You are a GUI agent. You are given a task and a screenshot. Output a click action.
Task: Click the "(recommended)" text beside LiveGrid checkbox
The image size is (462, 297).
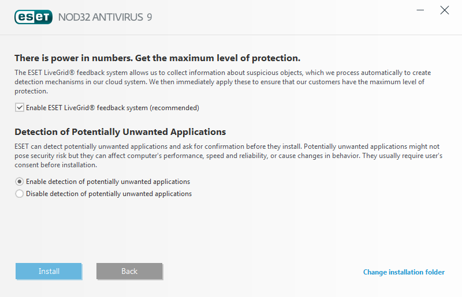coord(175,108)
